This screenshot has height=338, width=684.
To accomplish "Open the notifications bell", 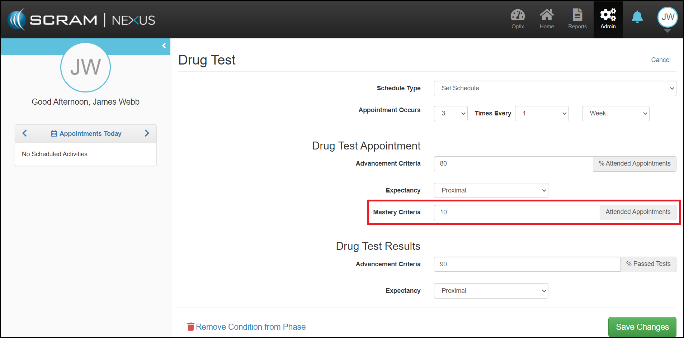I will point(637,17).
